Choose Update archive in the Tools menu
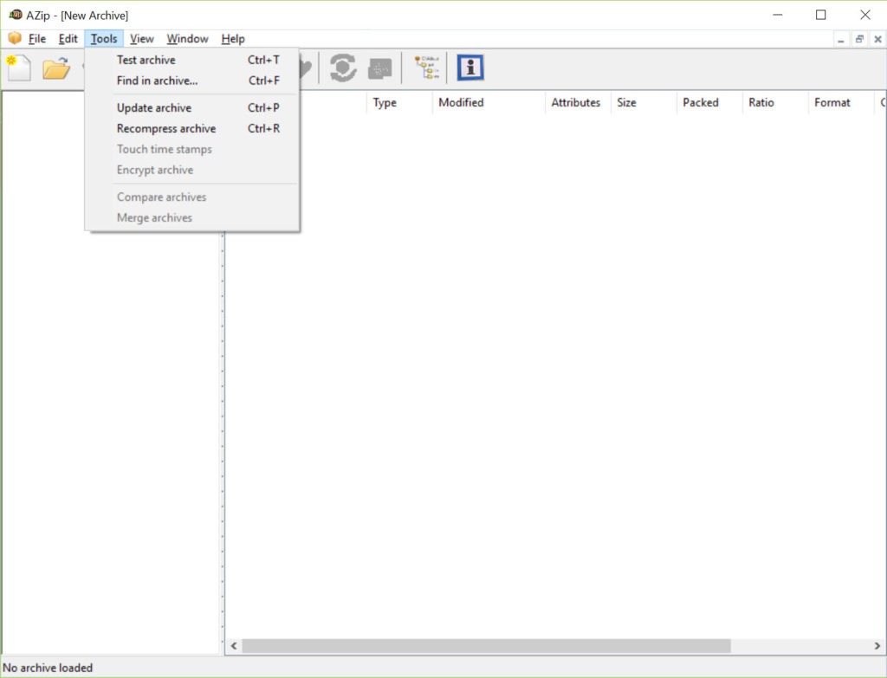The width and height of the screenshot is (887, 678). (x=192, y=108)
